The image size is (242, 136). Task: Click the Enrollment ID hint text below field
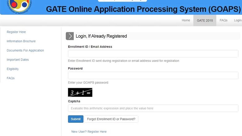123,61
